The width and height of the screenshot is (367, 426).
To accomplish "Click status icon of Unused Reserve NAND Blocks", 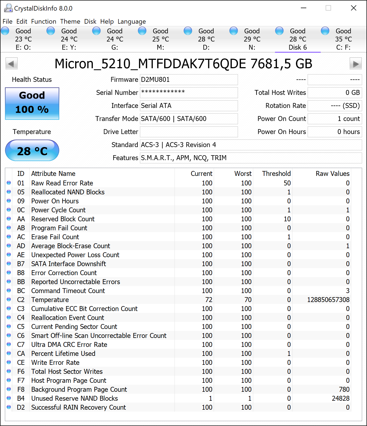I will tap(9, 398).
